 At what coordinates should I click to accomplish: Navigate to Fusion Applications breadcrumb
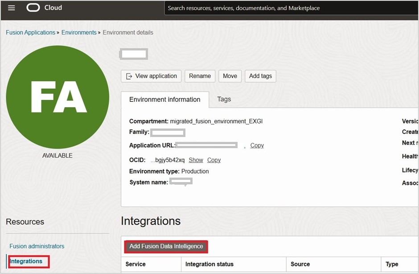point(30,32)
